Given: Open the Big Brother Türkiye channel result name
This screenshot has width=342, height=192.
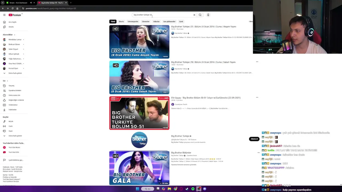Looking at the screenshot, I should point(180,136).
